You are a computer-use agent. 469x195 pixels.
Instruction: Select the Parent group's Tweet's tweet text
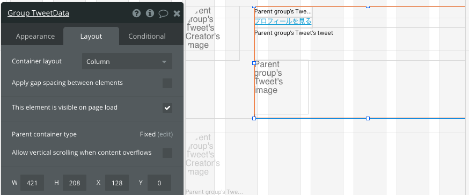pos(294,33)
